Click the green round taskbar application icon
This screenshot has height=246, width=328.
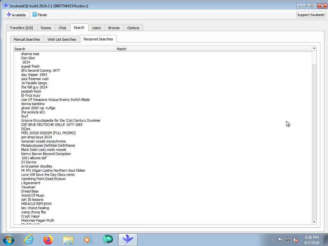coord(108,240)
